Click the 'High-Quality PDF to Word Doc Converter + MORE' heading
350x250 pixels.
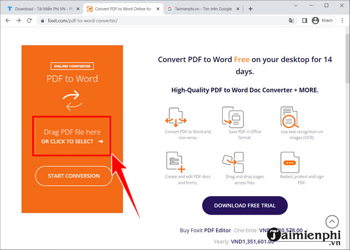[245, 90]
